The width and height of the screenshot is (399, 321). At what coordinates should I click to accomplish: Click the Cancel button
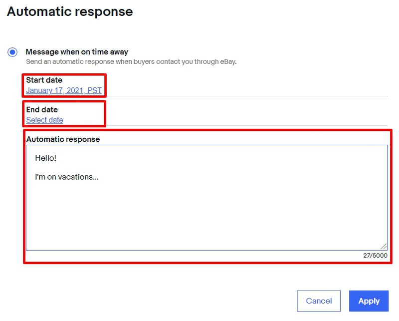tap(319, 301)
